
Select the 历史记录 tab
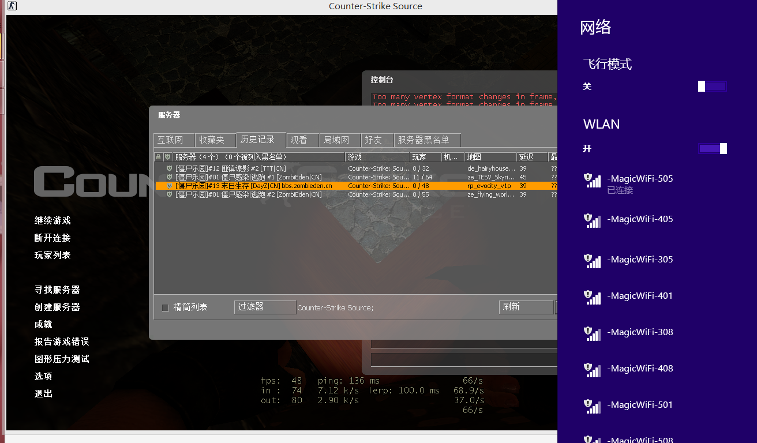tap(261, 140)
